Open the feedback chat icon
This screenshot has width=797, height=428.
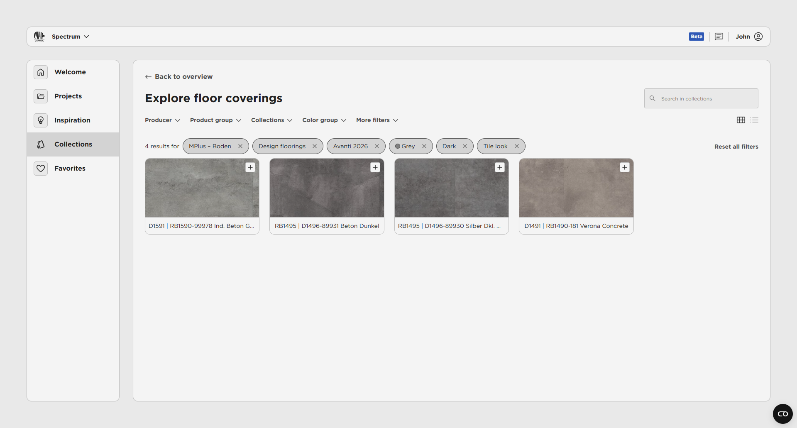click(719, 37)
